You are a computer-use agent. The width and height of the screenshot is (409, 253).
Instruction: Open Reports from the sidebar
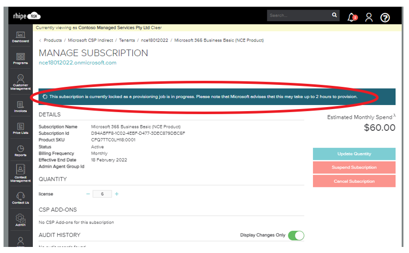tap(20, 151)
